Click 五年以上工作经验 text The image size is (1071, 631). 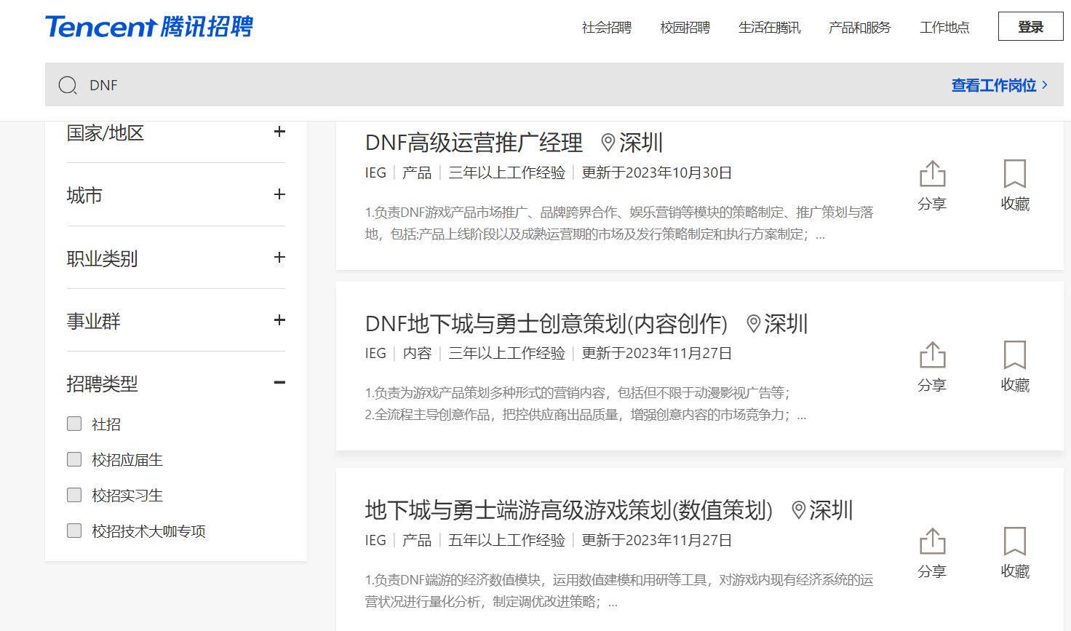(x=507, y=541)
